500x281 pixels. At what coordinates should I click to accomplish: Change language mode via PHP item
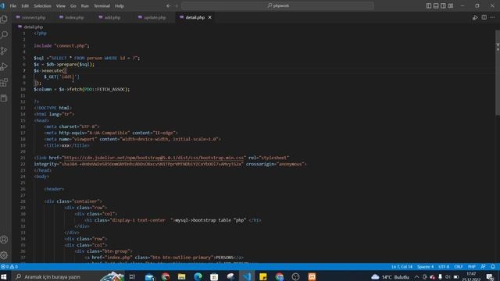point(472,267)
